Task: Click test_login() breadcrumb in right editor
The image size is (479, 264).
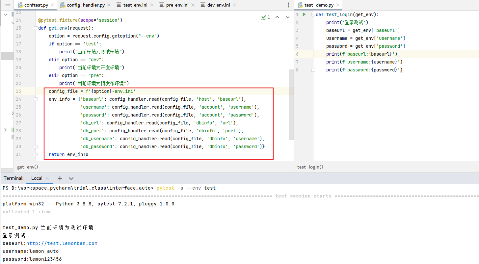Action: click(310, 167)
